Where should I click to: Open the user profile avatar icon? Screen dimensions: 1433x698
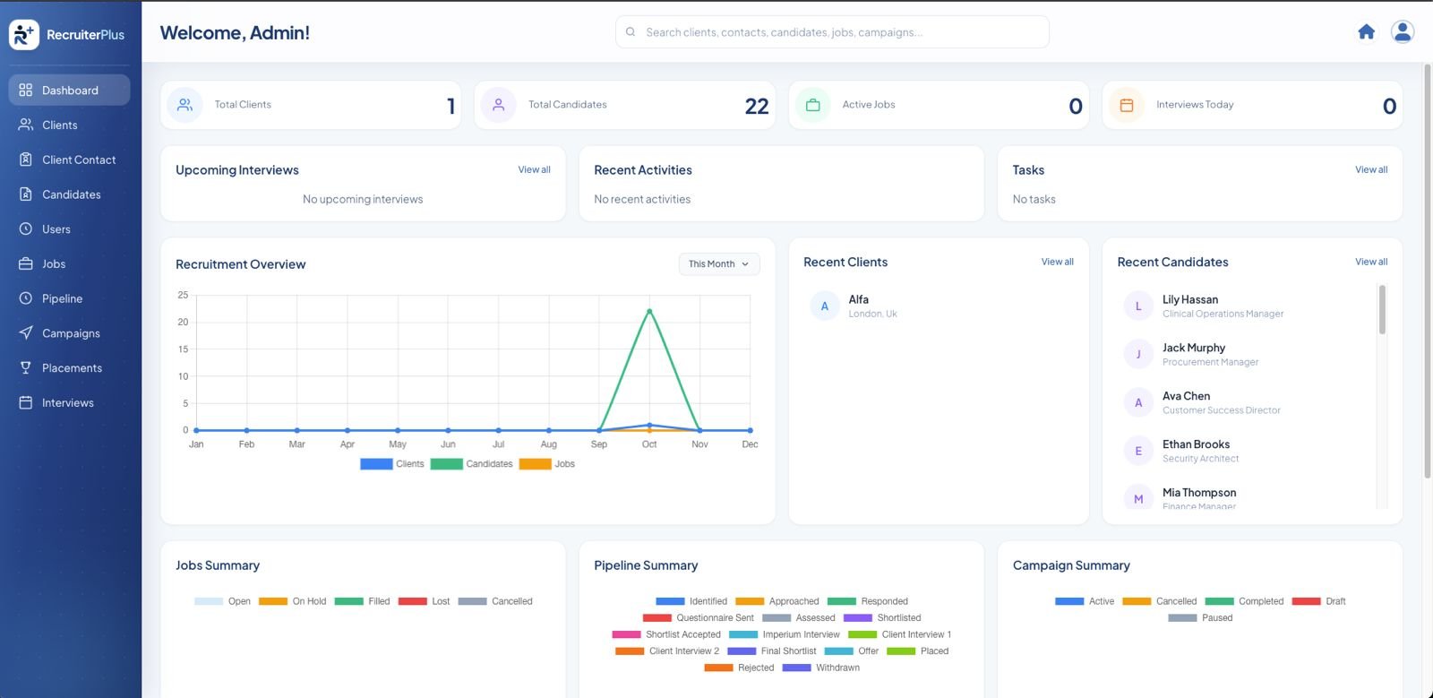(1403, 32)
